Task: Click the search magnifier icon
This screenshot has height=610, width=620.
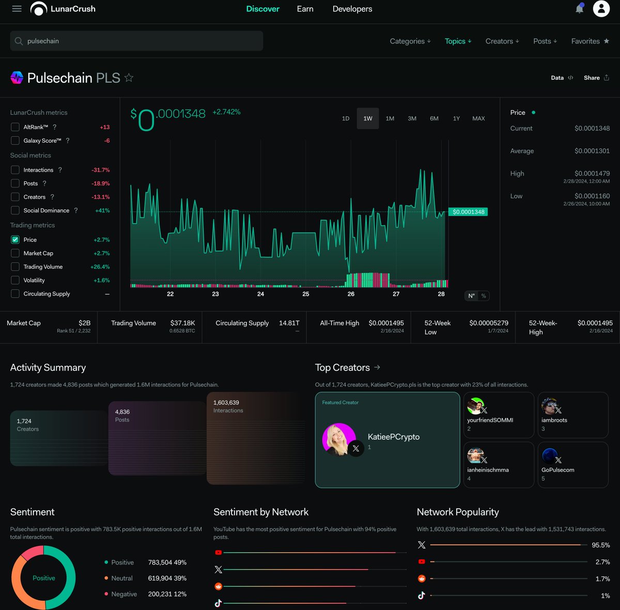Action: click(x=19, y=41)
